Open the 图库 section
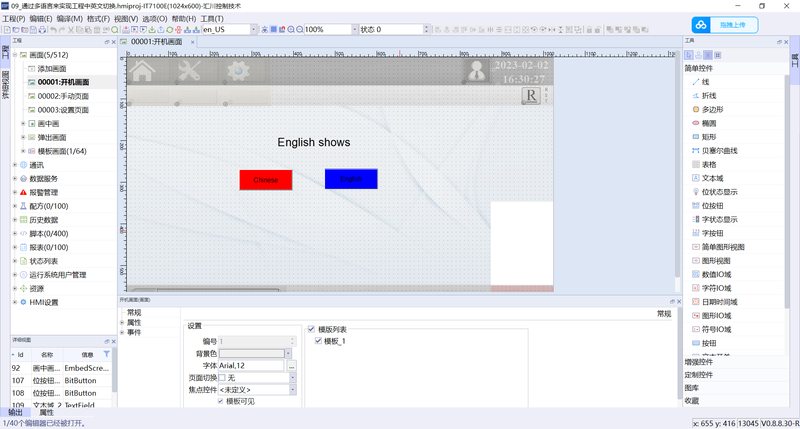 pyautogui.click(x=692, y=388)
